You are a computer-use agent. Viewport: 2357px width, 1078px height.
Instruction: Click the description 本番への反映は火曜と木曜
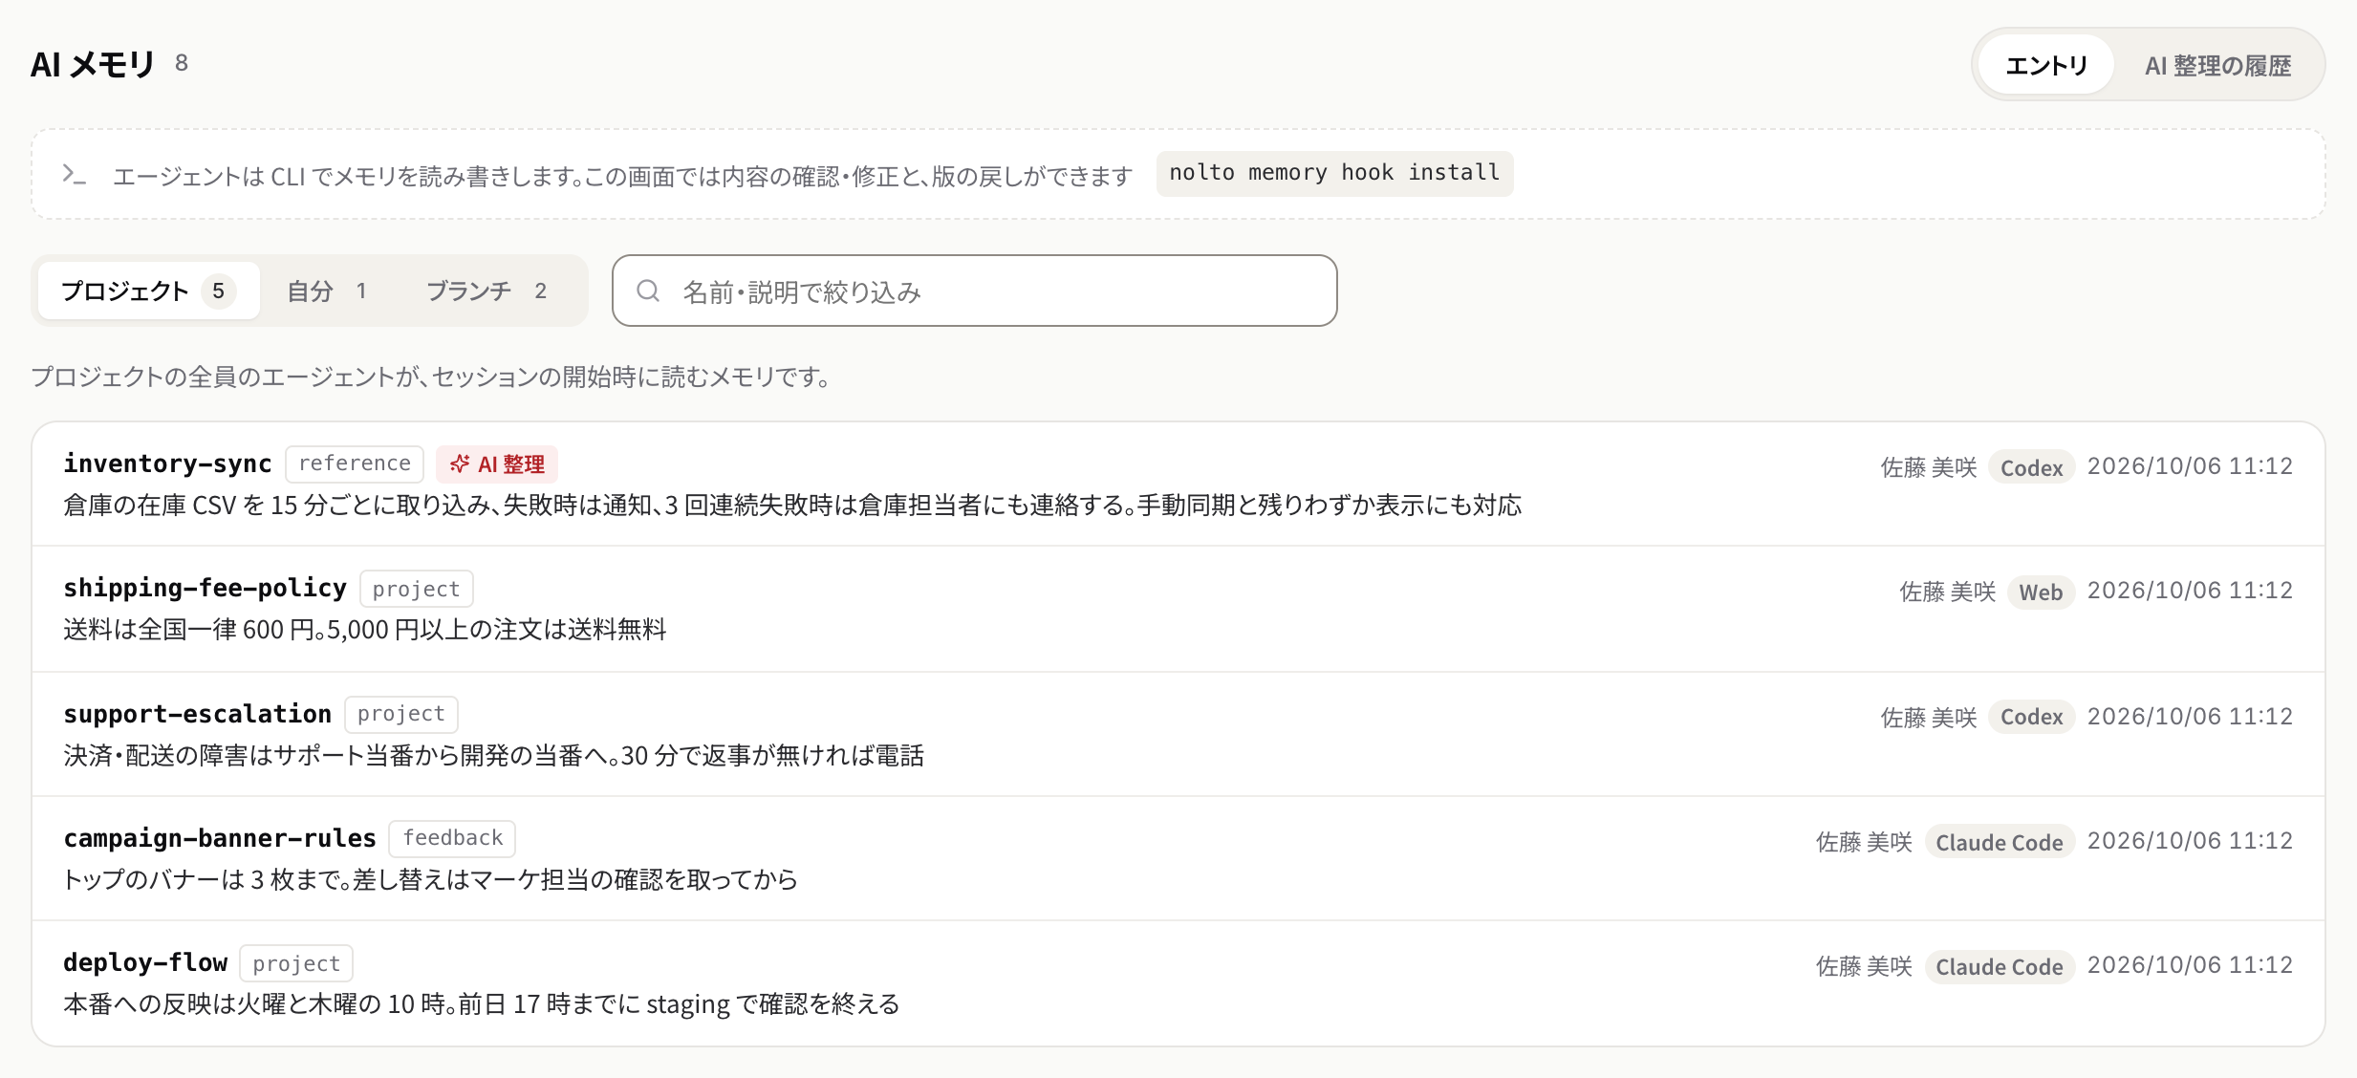(x=482, y=1004)
